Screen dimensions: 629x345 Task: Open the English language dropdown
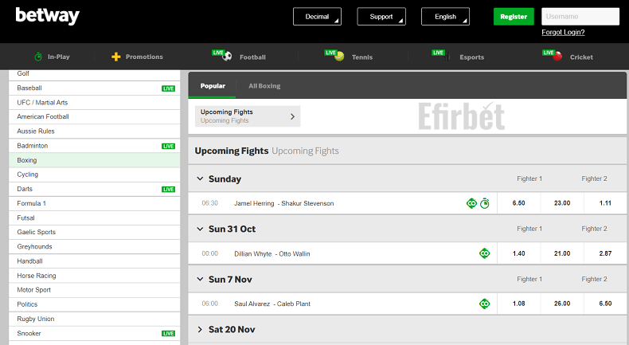click(445, 17)
